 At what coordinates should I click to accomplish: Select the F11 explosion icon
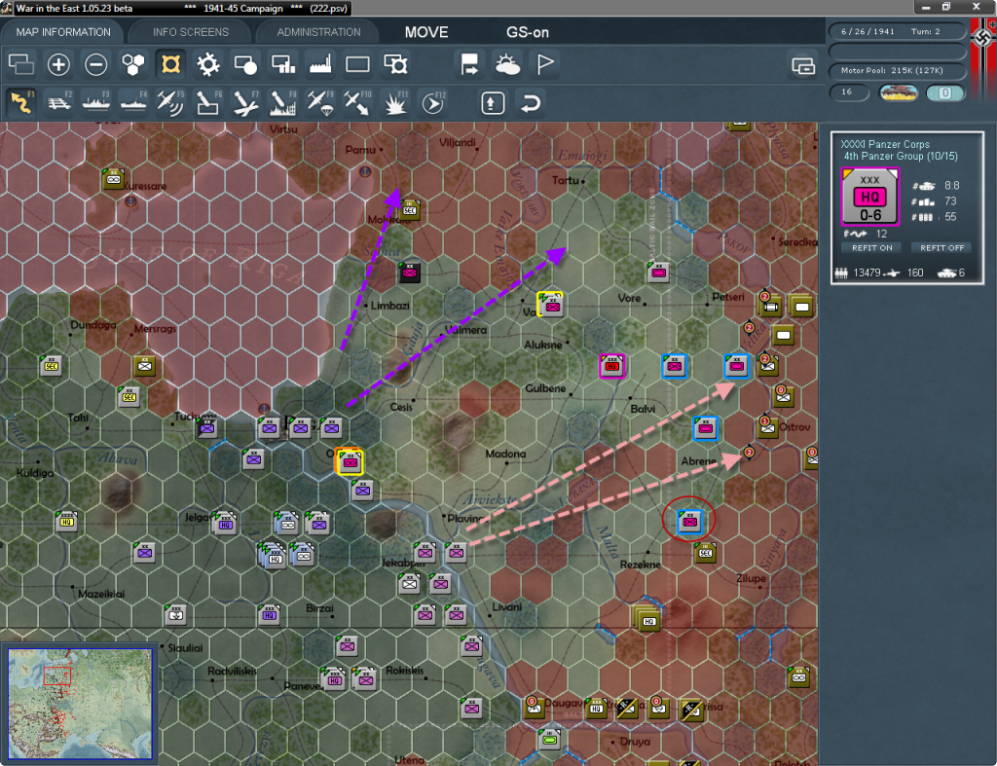click(x=395, y=103)
